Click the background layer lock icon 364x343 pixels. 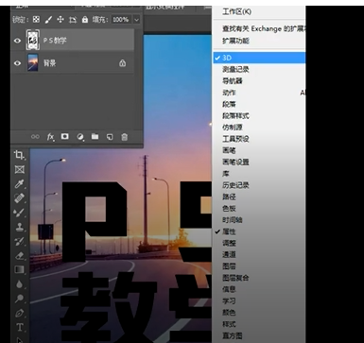coord(123,63)
